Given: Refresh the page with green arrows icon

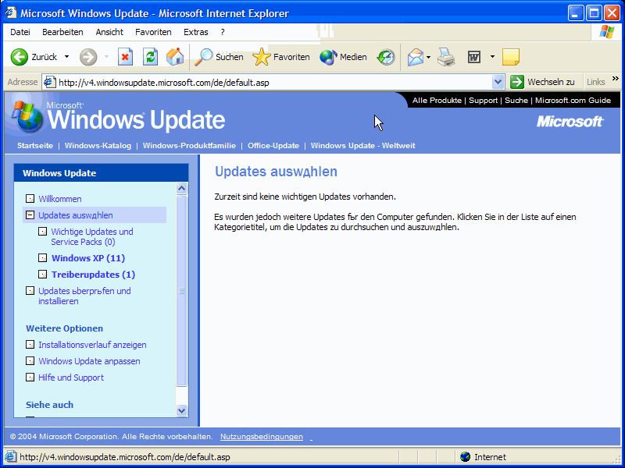Looking at the screenshot, I should 150,57.
